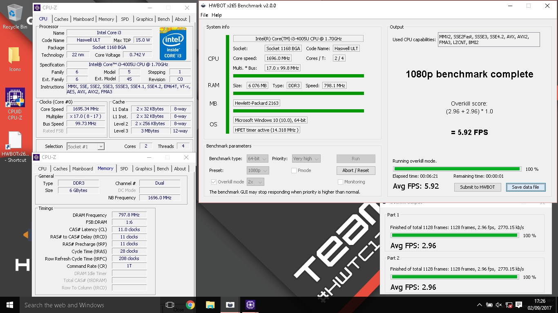
Task: Open Graphics tab in lower CPU-Z
Action: (x=144, y=169)
